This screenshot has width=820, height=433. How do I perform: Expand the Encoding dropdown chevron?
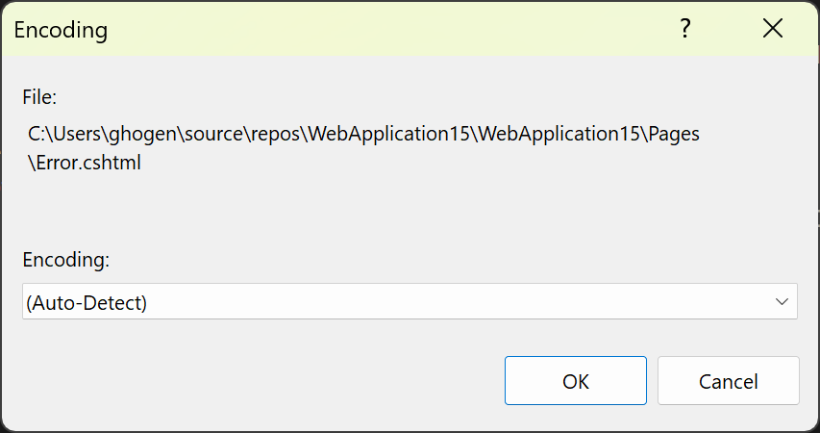[781, 302]
